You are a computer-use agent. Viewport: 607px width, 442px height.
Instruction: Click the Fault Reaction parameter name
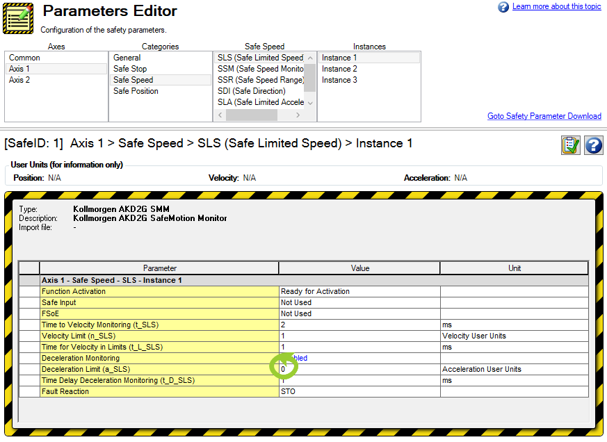(x=159, y=392)
